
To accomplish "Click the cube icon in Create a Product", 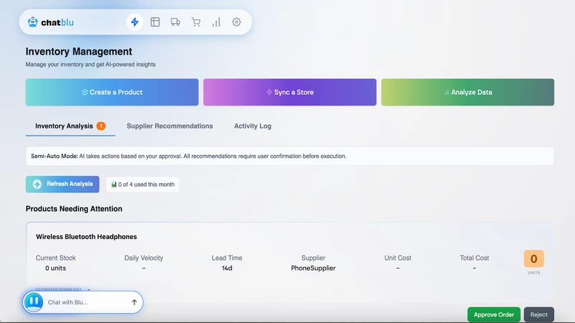I will (85, 93).
